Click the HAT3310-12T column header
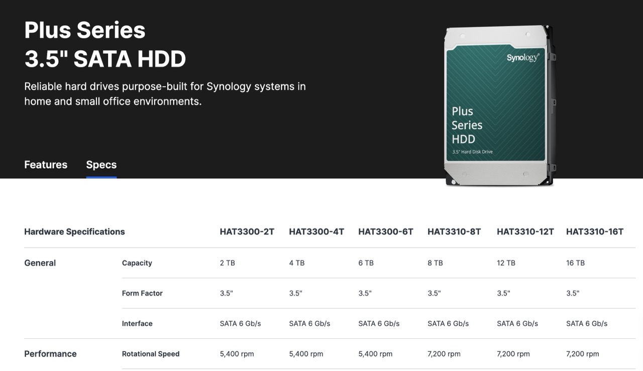This screenshot has height=371, width=643. click(x=525, y=231)
